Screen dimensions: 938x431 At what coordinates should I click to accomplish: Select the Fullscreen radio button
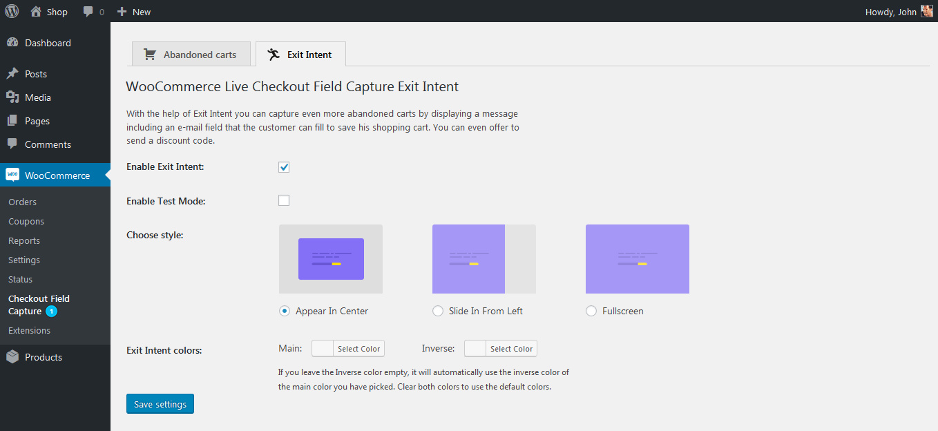(x=591, y=311)
